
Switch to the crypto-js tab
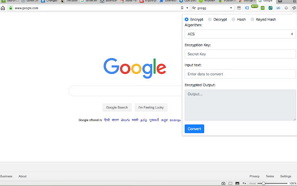click(148, 1)
